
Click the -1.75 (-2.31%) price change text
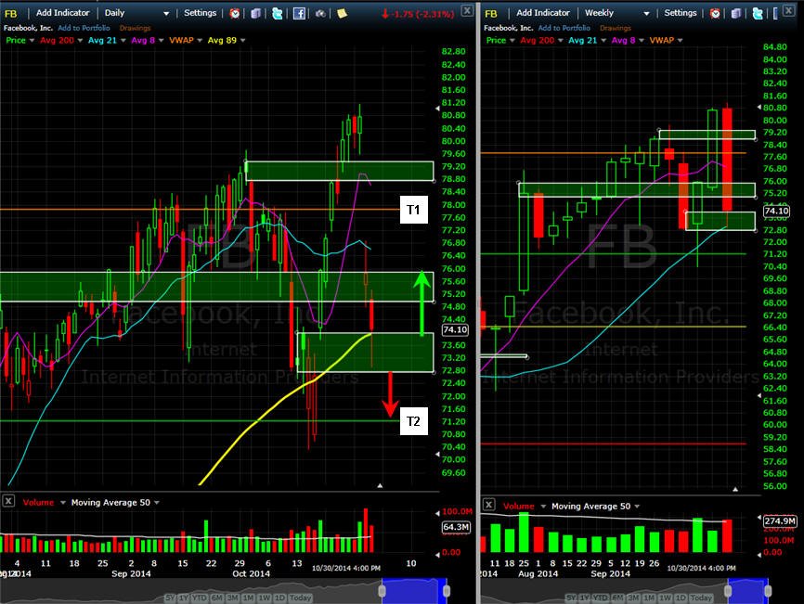pyautogui.click(x=418, y=14)
